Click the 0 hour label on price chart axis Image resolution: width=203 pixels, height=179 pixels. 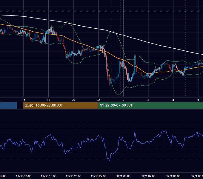pyautogui.click(x=123, y=100)
